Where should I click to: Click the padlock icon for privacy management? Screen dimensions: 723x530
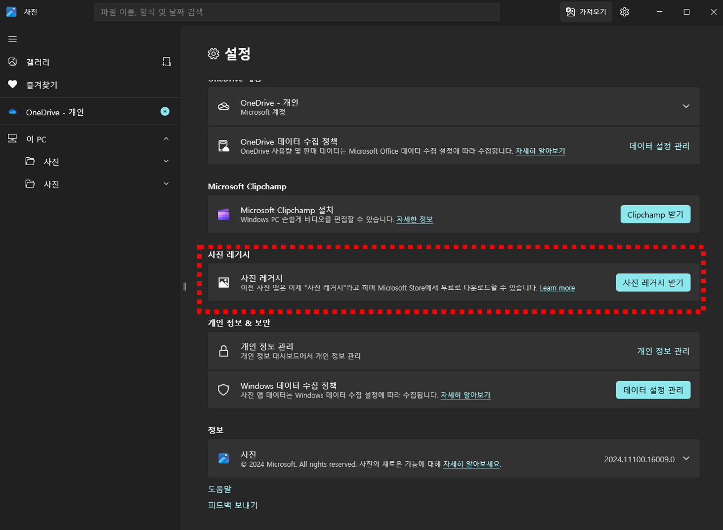pyautogui.click(x=224, y=351)
